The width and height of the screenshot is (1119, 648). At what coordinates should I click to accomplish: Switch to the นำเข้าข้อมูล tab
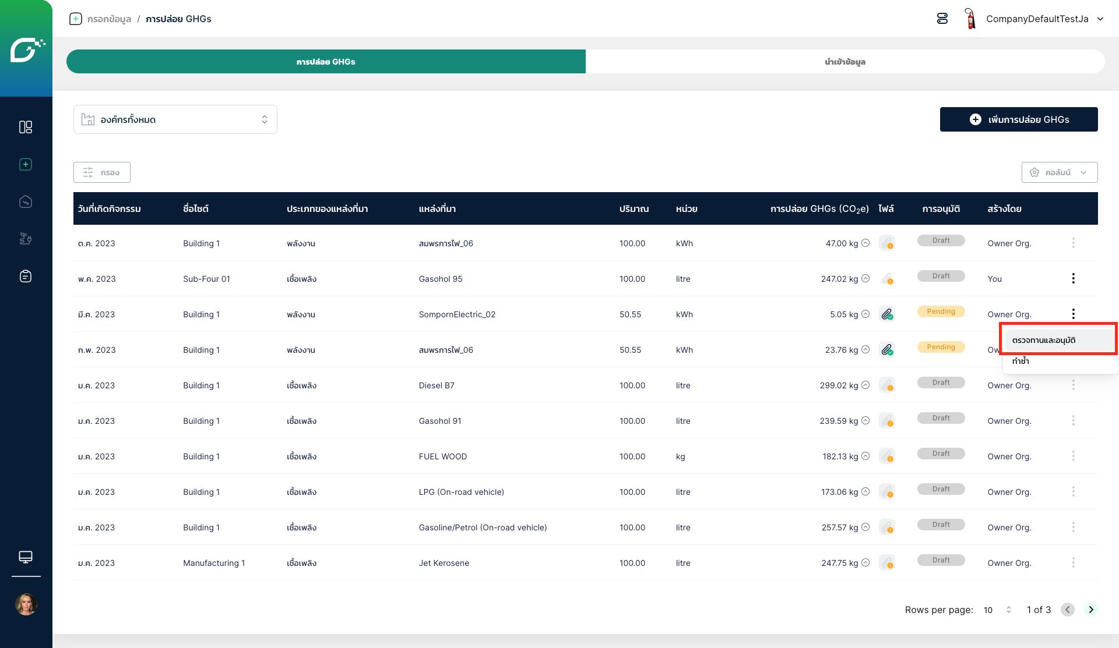(844, 62)
